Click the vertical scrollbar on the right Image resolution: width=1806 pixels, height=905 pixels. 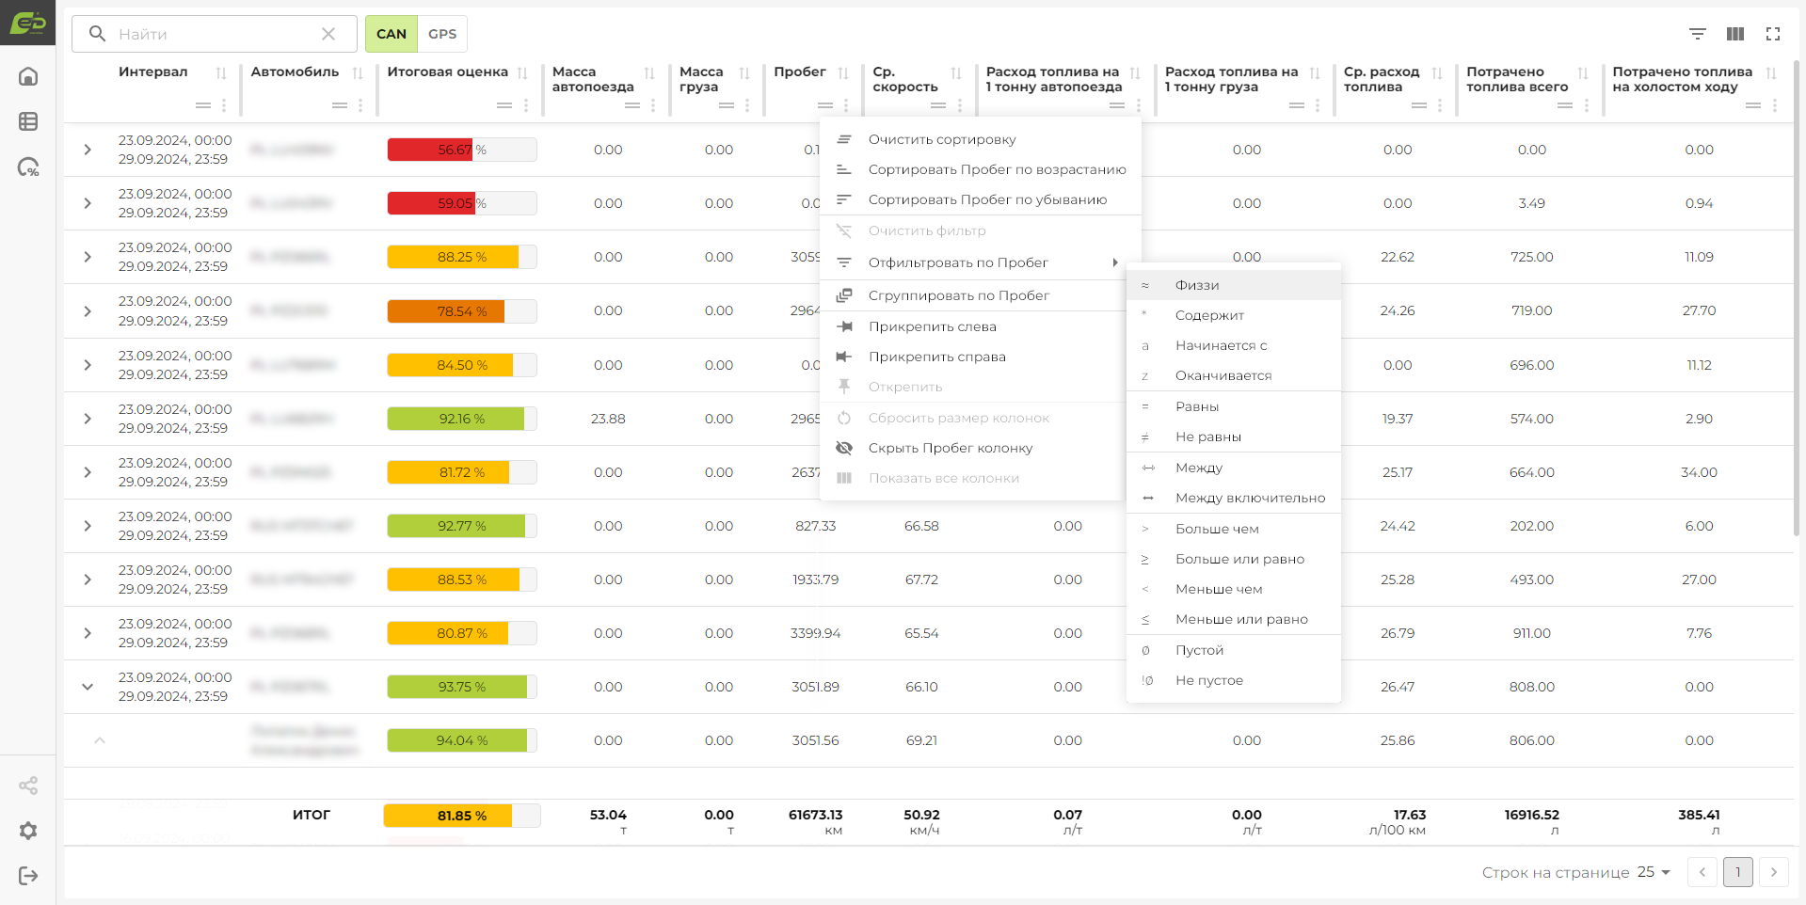(1797, 299)
